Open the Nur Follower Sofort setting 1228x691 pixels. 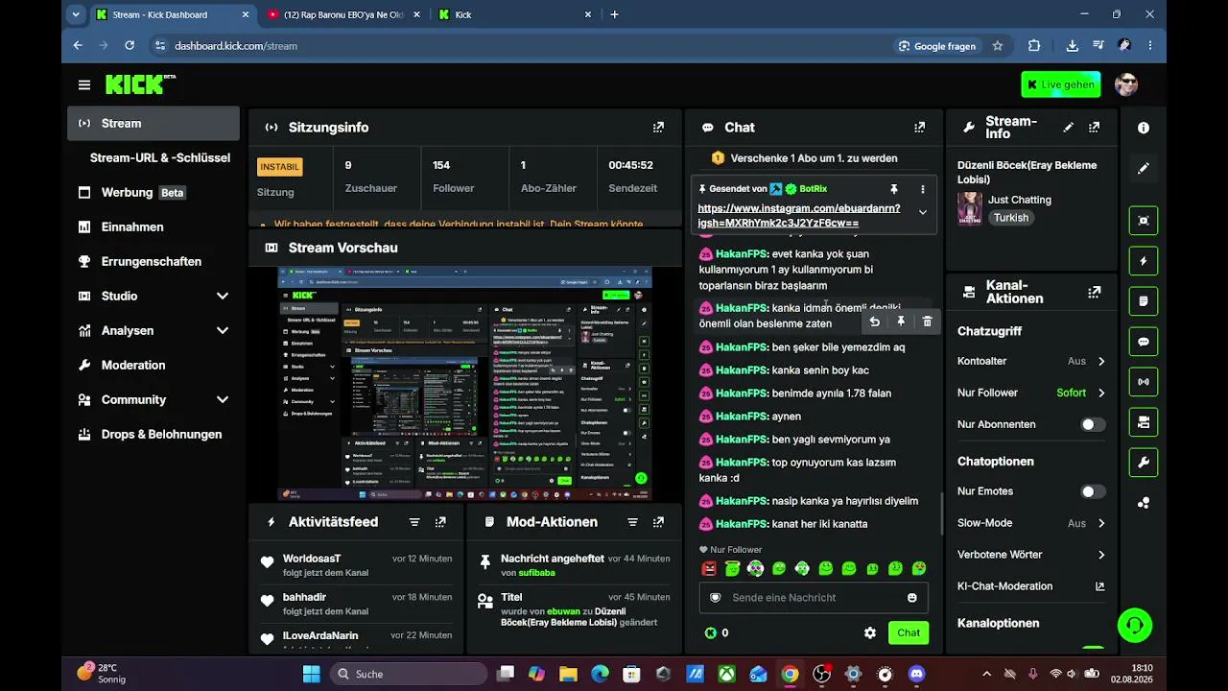[x=1031, y=393]
